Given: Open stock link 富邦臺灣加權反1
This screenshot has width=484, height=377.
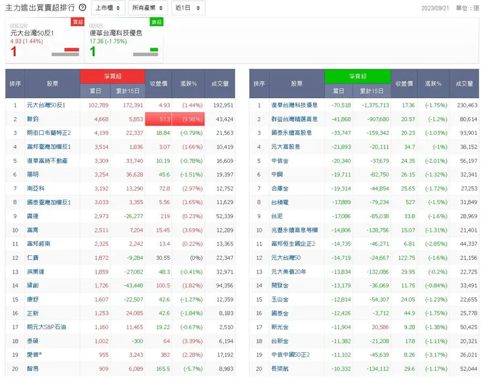Looking at the screenshot, I should (x=49, y=147).
